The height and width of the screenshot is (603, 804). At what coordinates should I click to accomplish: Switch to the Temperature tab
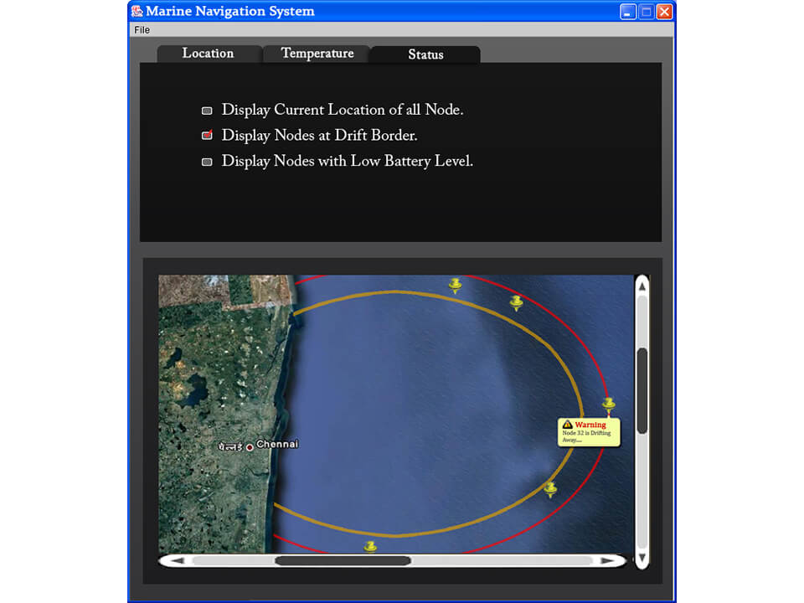(317, 54)
